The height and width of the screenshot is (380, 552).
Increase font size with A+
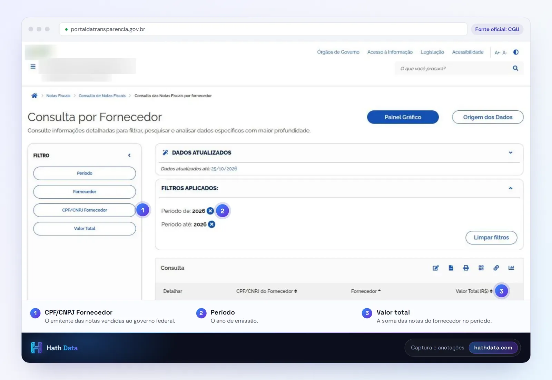[x=497, y=52]
